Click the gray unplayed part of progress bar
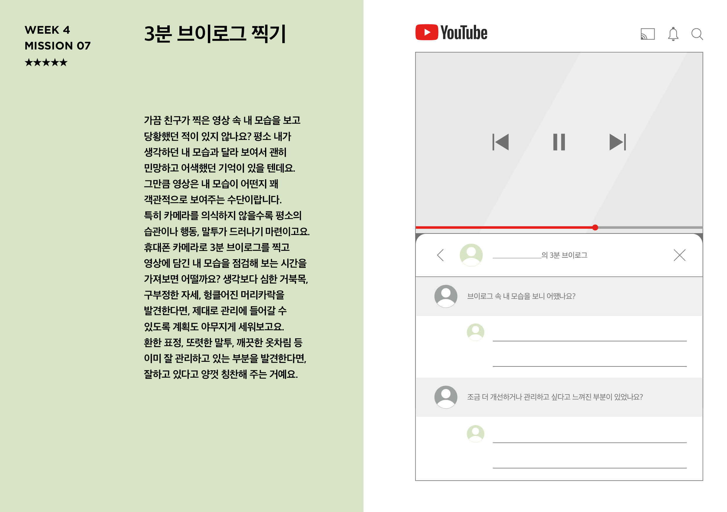 pos(650,227)
